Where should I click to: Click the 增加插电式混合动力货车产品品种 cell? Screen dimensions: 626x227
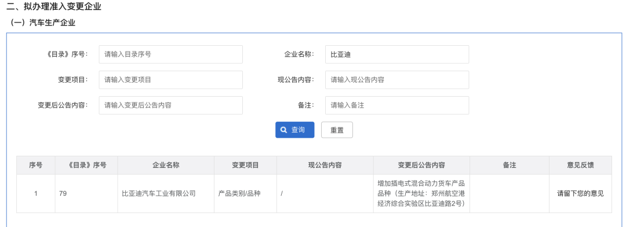(421, 194)
